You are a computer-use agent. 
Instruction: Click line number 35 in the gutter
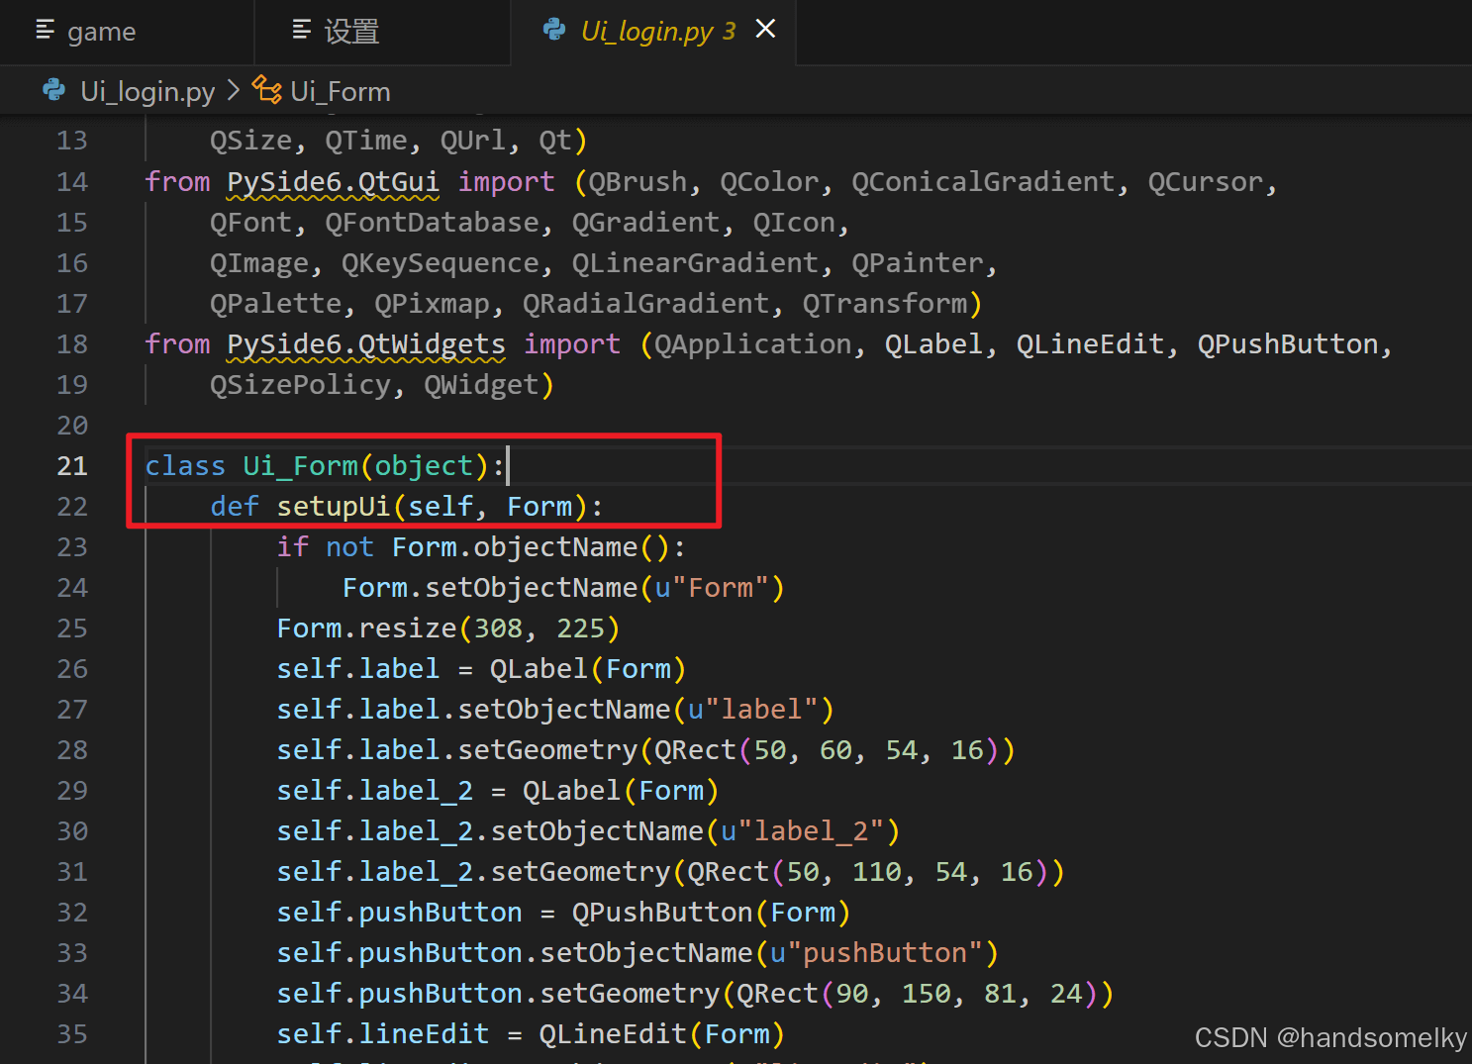tap(72, 1034)
